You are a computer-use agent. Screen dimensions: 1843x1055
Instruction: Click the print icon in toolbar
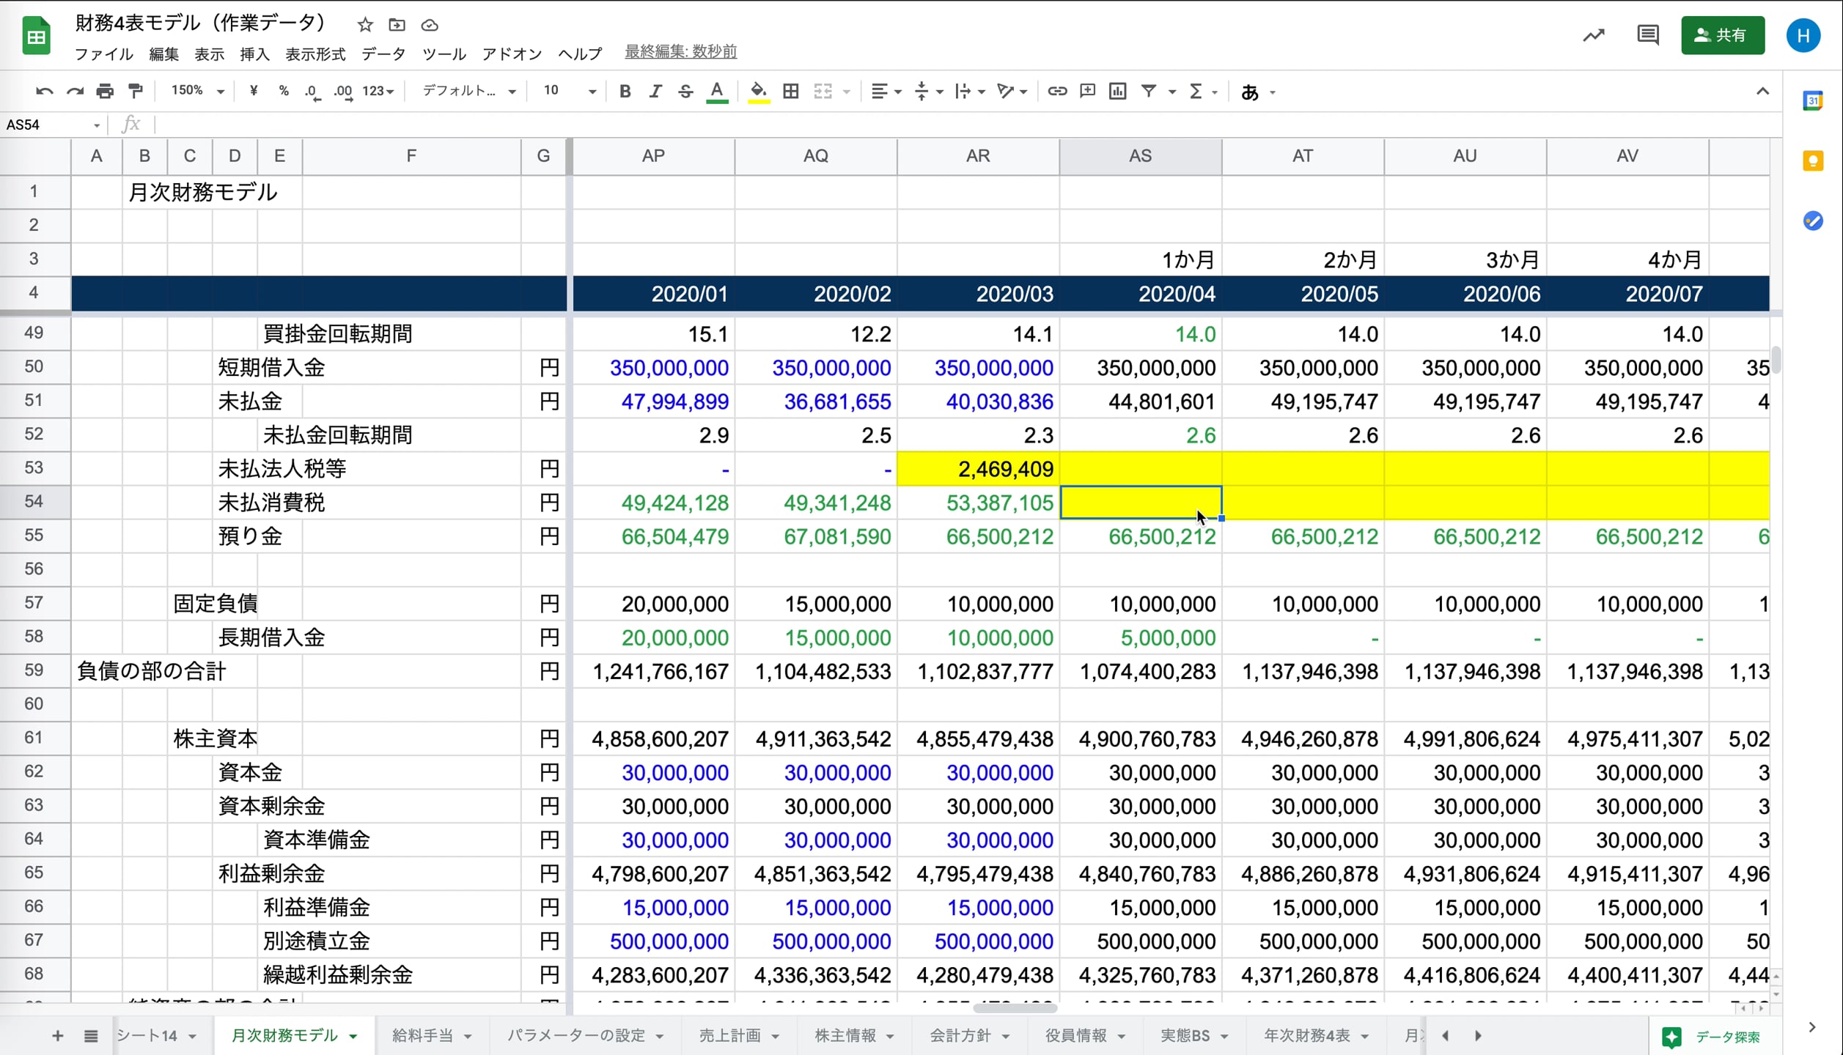tap(105, 91)
